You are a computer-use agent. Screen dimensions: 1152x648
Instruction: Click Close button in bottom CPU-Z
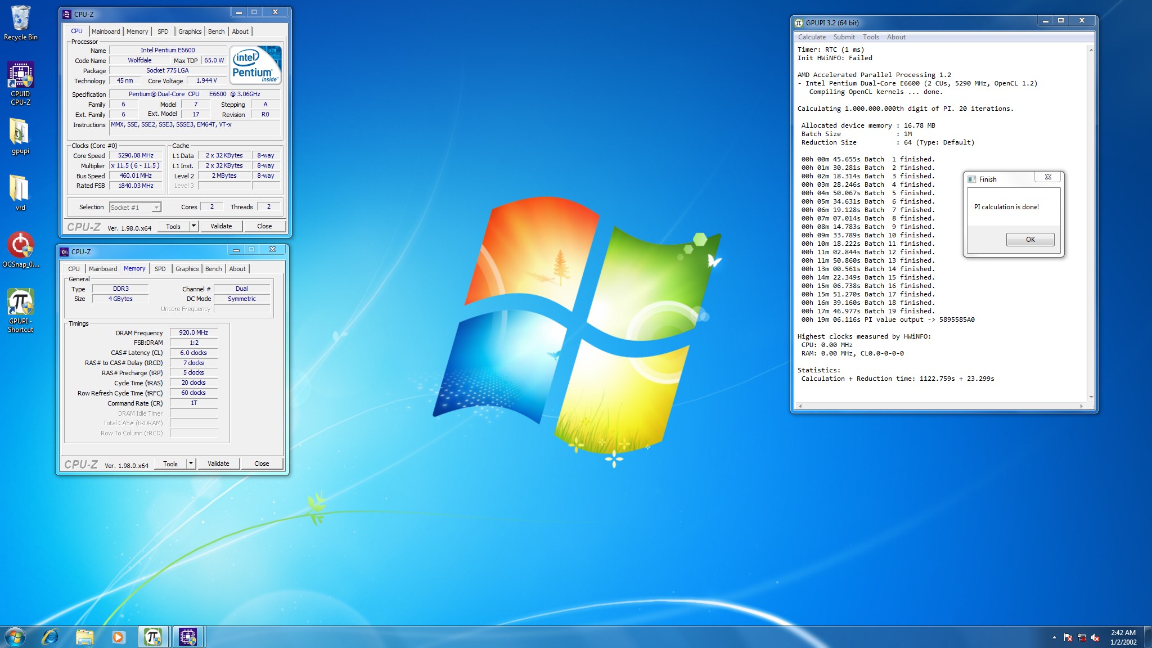click(262, 463)
